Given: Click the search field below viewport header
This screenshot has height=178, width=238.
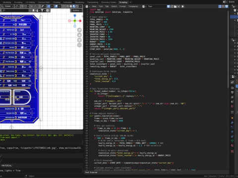Looking at the screenshot, I should pyautogui.click(x=15, y=10).
